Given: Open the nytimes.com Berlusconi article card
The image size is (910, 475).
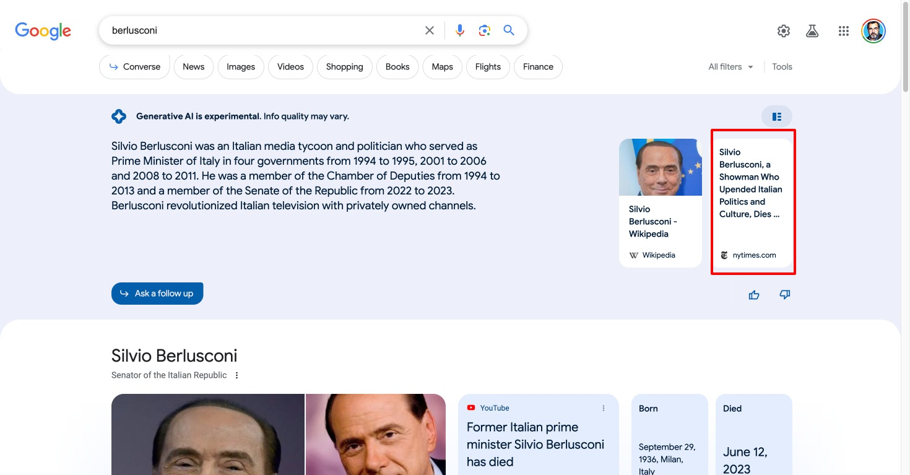Looking at the screenshot, I should [753, 202].
